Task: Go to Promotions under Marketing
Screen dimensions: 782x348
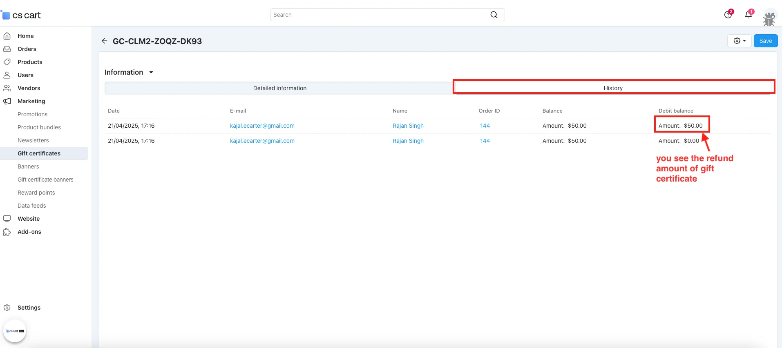Action: click(32, 114)
